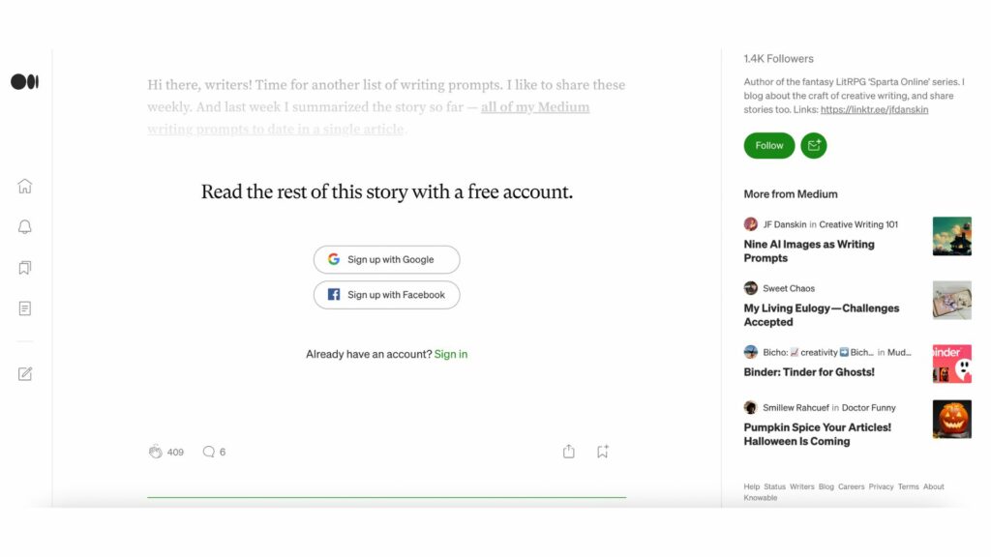The image size is (991, 557).
Task: Open 'all of my Medium writing prompts' link
Action: point(535,107)
